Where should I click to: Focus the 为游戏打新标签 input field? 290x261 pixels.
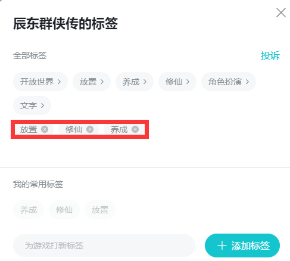pos(104,246)
